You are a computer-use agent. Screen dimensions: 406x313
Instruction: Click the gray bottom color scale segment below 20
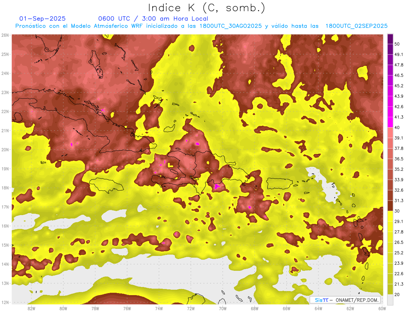(390, 299)
